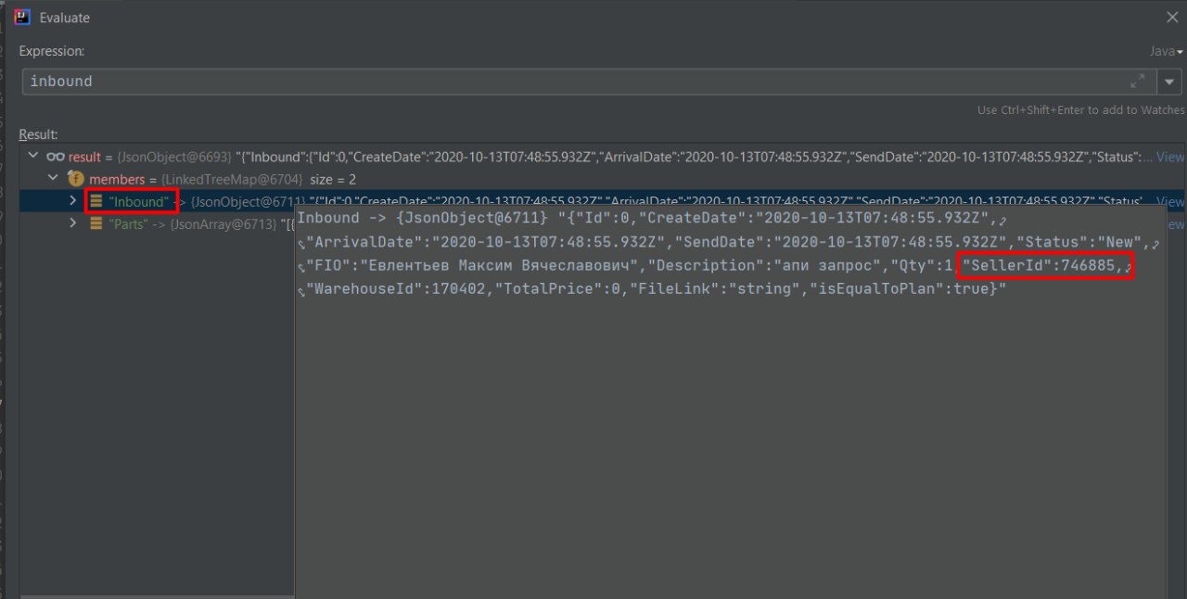Select the members = {LinkedTreeMap@6704} row
This screenshot has height=599, width=1187.
593,179
